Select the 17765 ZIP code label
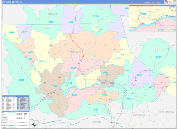This screenshot has height=129, width=178. 96,16
